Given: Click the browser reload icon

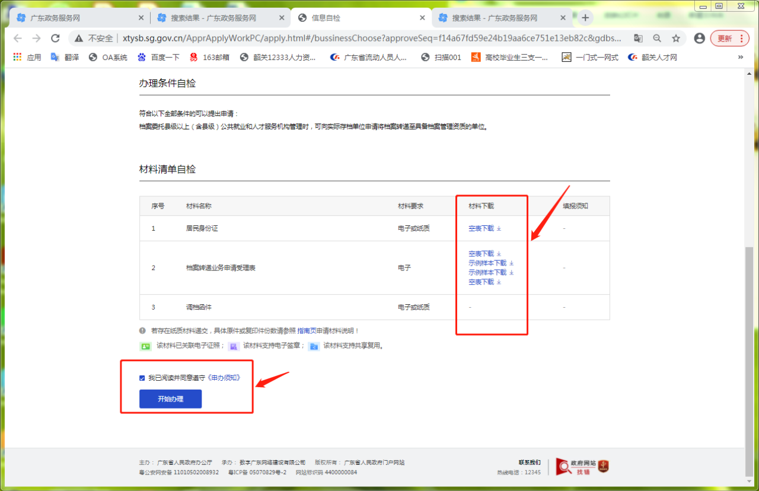Looking at the screenshot, I should click(55, 39).
